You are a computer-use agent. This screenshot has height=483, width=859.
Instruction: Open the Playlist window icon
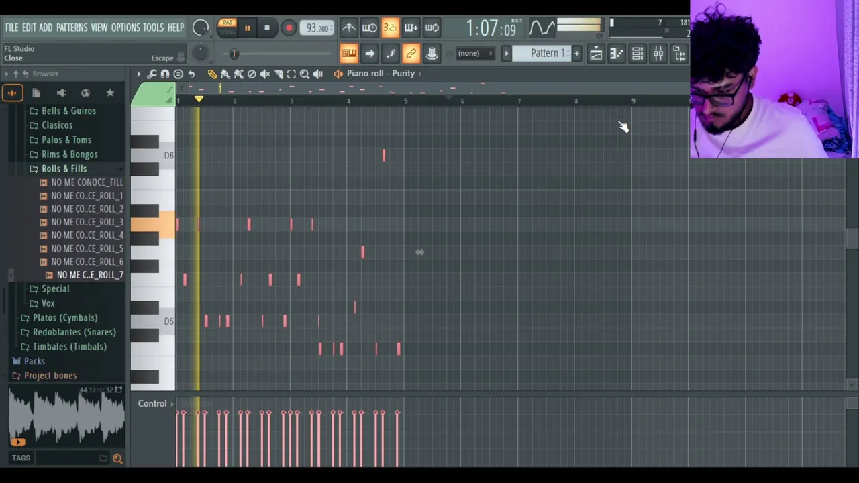pyautogui.click(x=596, y=54)
